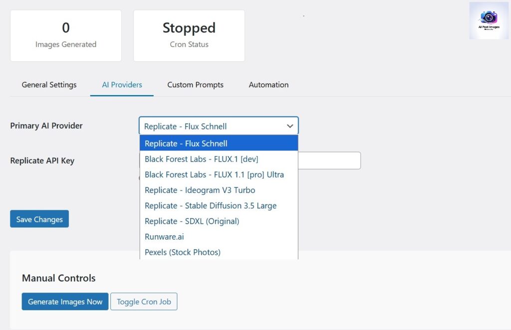Click the AI Post Images camera logo

click(489, 20)
